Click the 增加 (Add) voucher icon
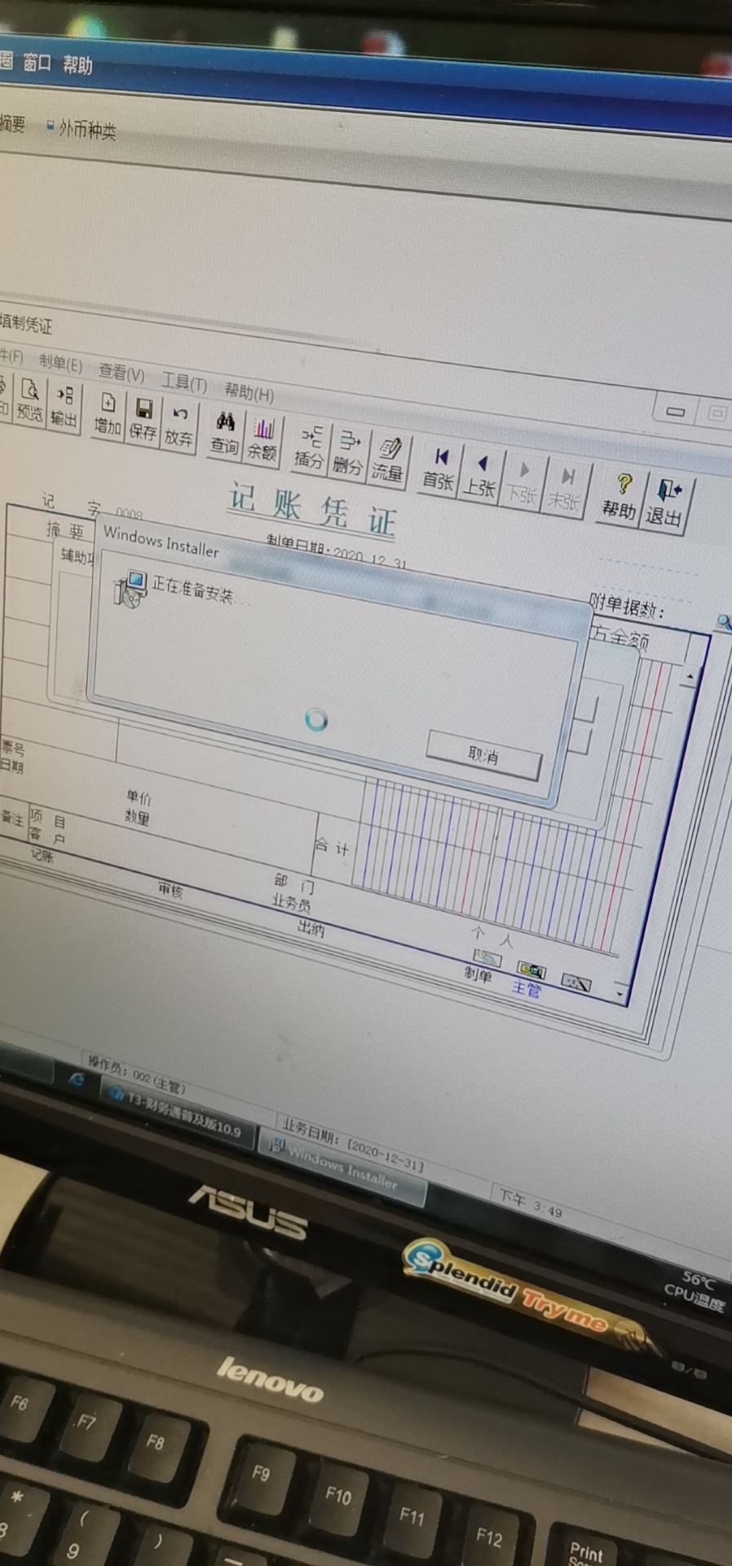 (x=107, y=414)
